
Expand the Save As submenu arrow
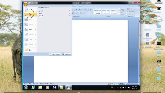click(x=35, y=24)
